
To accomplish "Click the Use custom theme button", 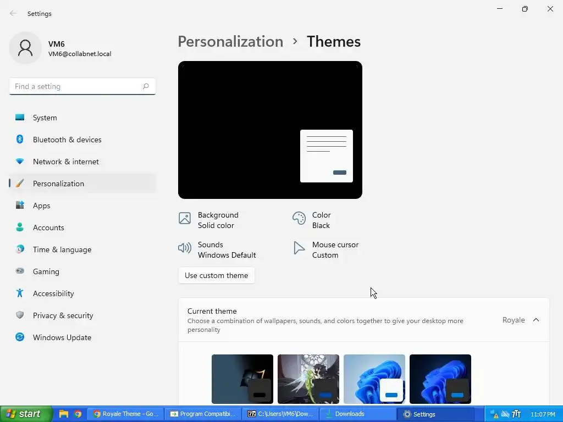I will [216, 275].
